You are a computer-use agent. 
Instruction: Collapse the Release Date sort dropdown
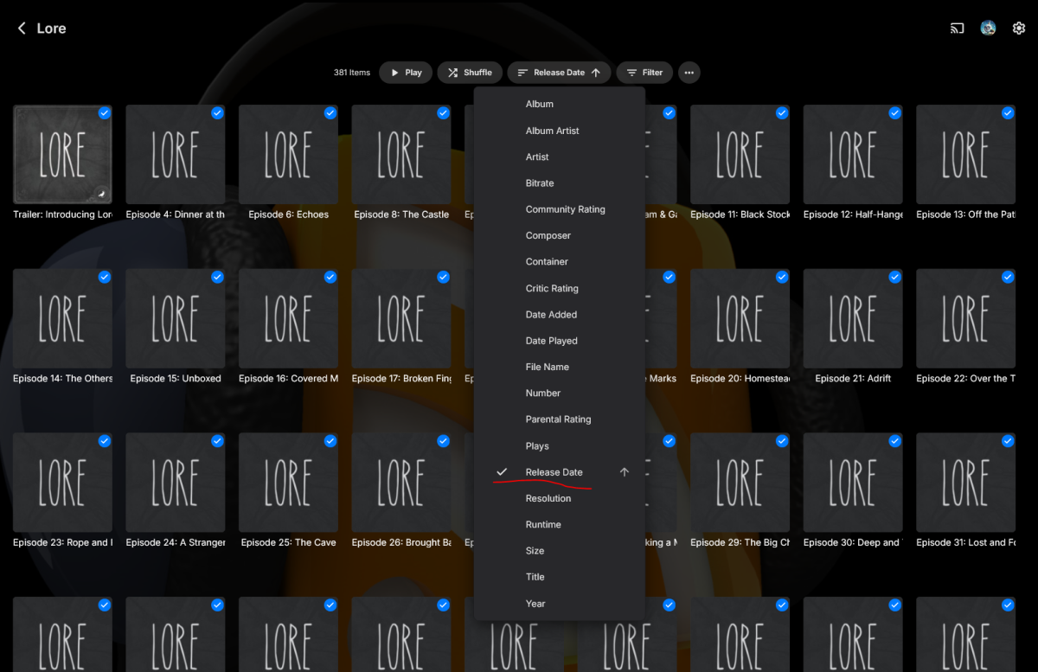559,73
